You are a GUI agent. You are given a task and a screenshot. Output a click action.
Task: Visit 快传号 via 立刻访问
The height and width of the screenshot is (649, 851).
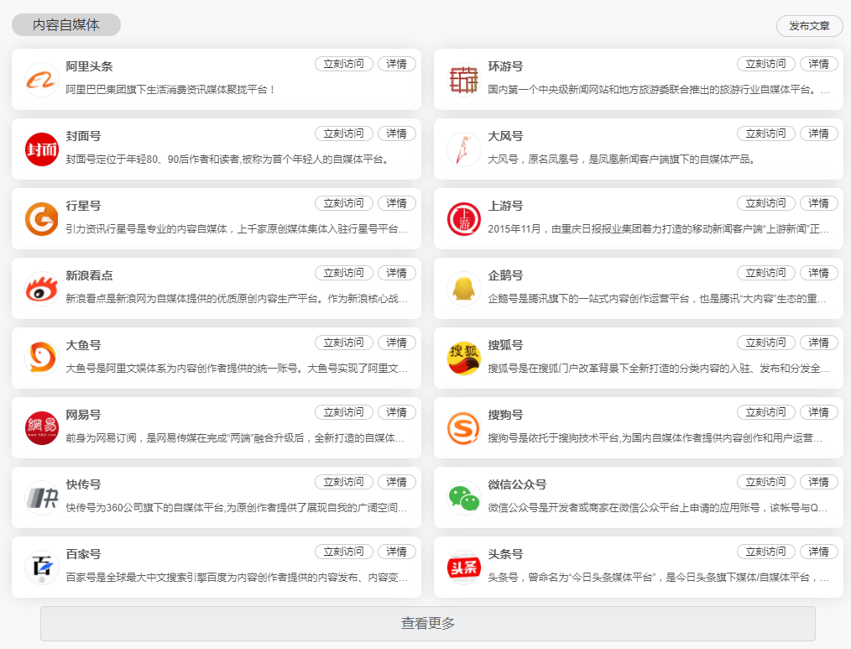click(343, 482)
